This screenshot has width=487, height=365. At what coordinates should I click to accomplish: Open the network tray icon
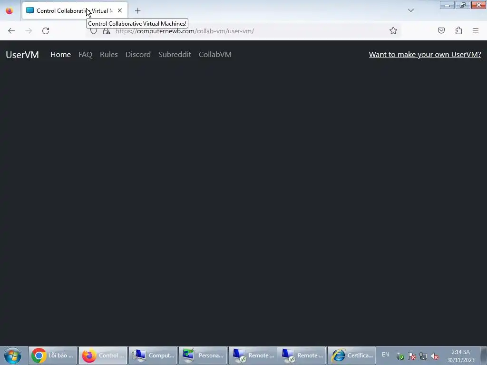point(423,356)
